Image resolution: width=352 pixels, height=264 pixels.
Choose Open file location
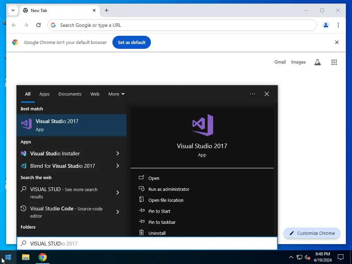pyautogui.click(x=166, y=200)
